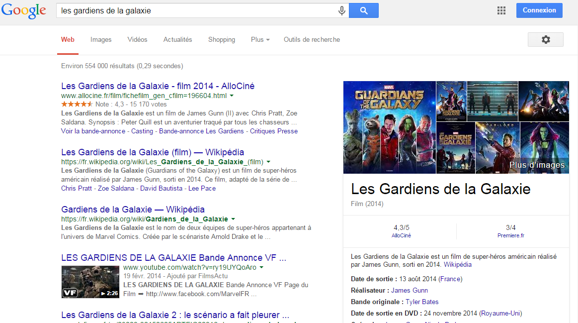Open the AlloCiné film 2014 result
Image resolution: width=578 pixels, height=323 pixels.
[158, 86]
